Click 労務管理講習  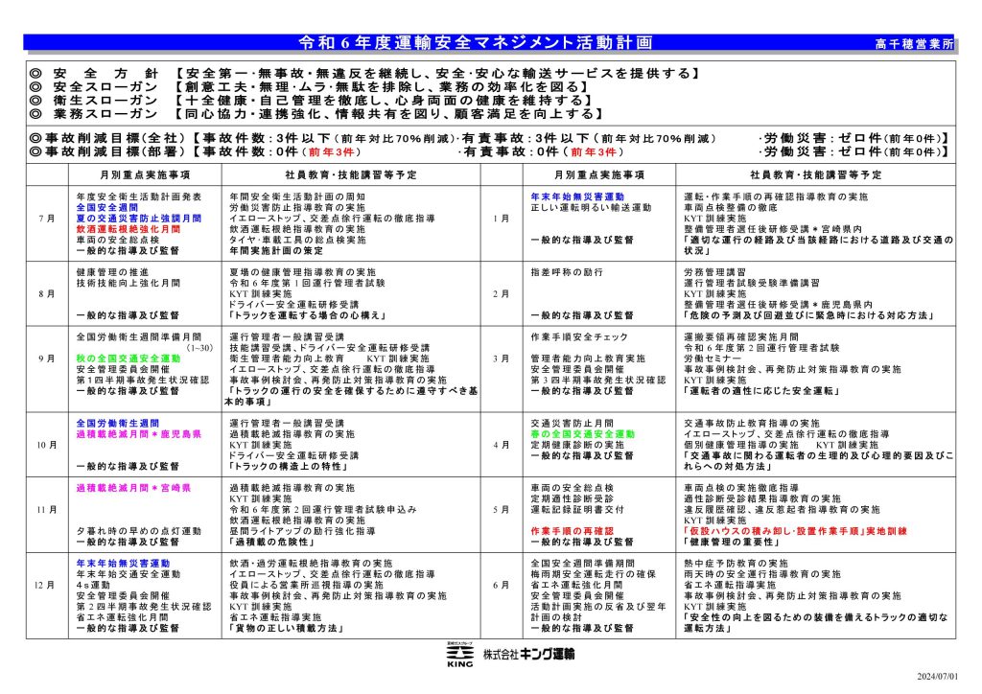(714, 272)
